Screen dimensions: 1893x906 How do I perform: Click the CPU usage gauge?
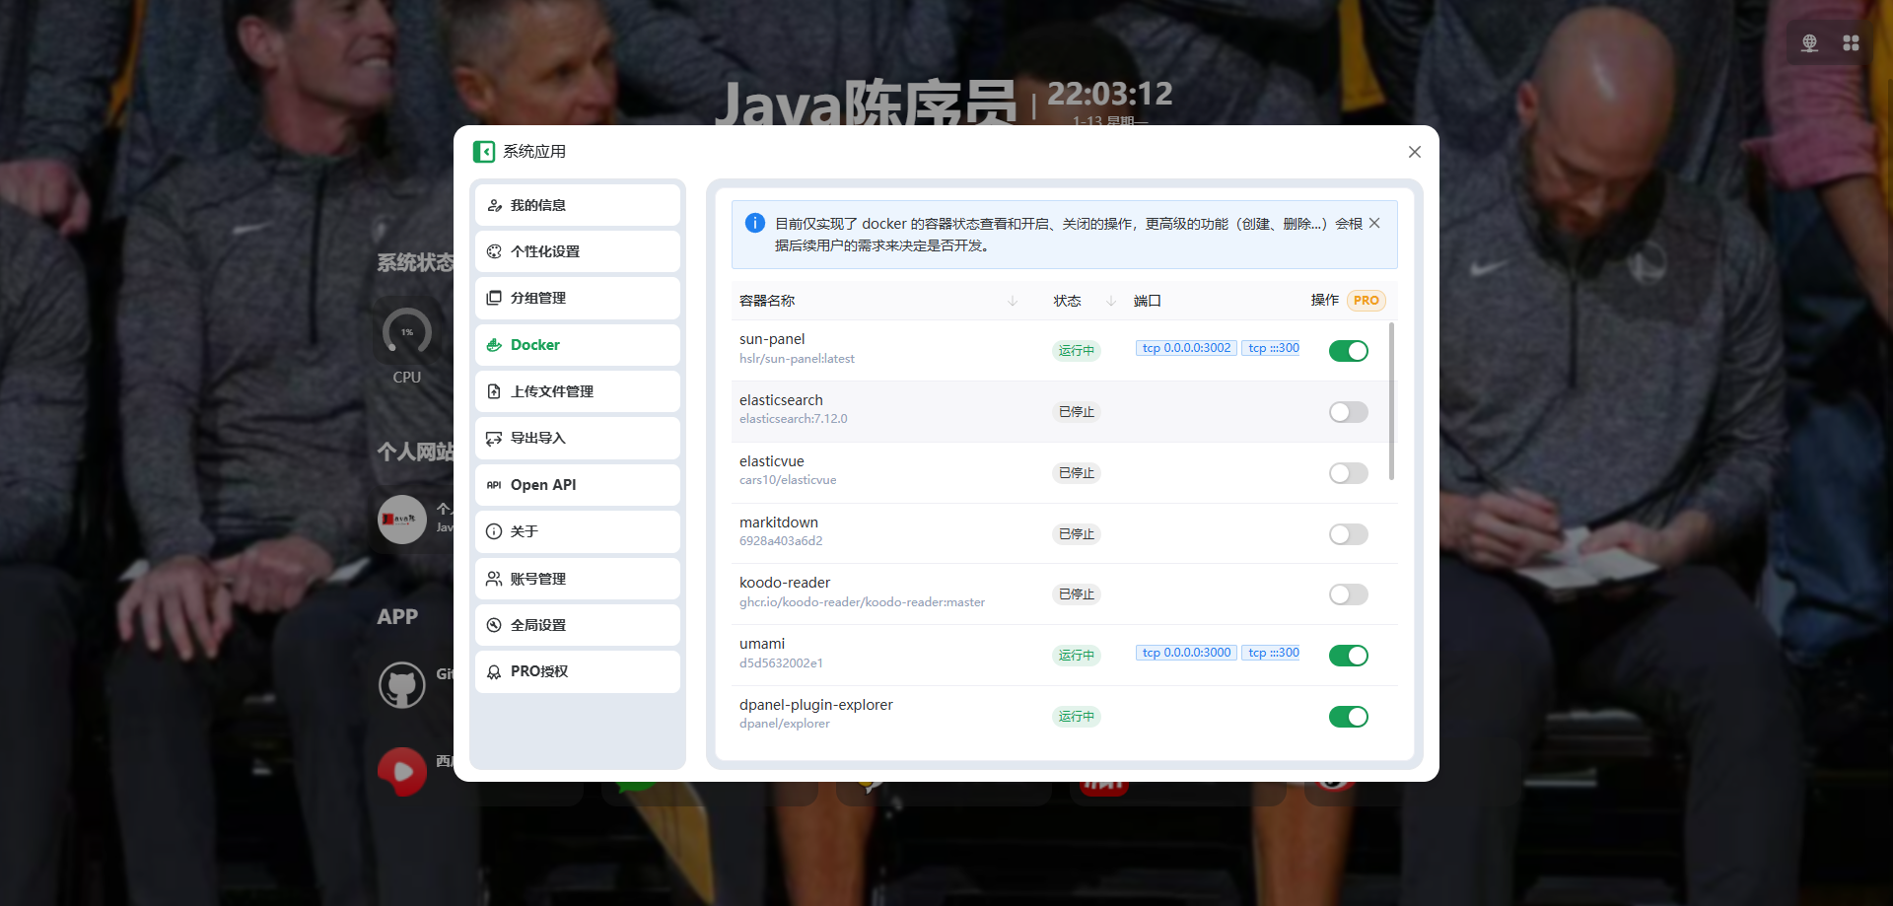click(x=407, y=333)
